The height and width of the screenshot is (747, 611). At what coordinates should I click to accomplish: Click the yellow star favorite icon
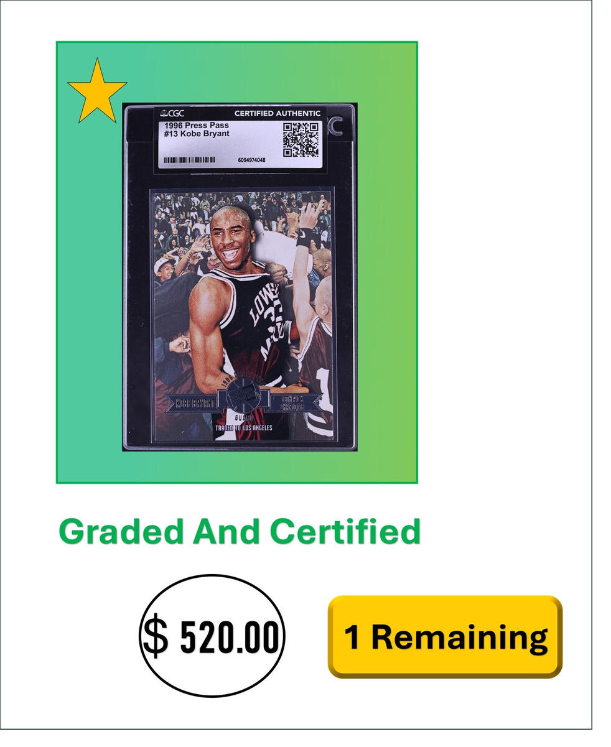tap(97, 91)
